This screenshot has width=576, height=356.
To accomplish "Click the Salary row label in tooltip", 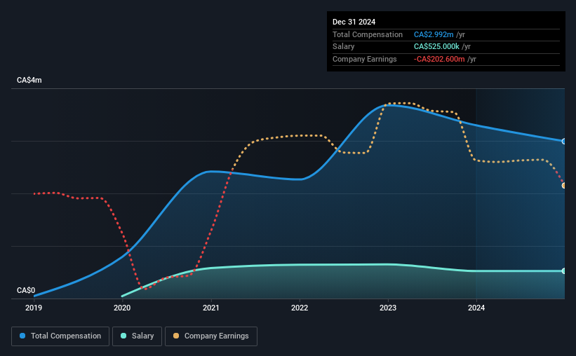I will tap(344, 47).
